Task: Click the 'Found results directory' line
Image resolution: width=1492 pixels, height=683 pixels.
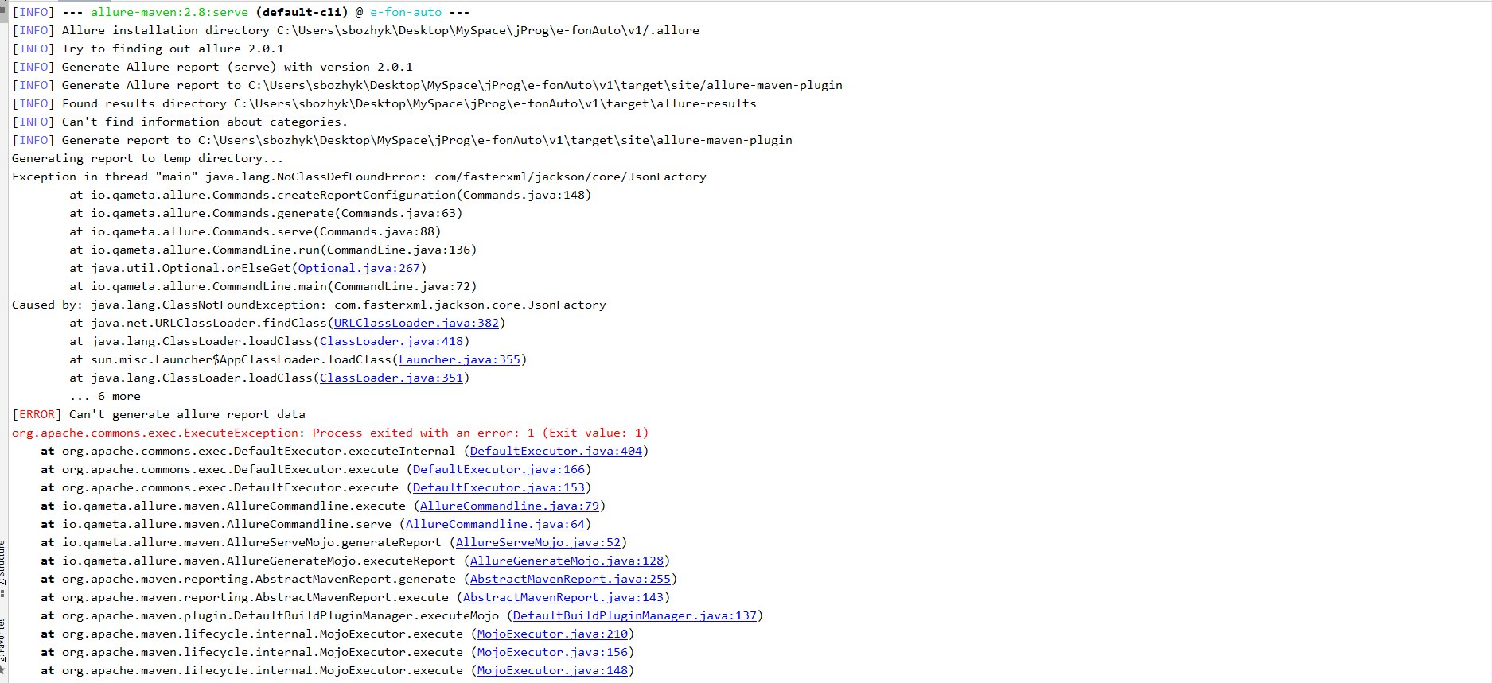Action: [x=384, y=103]
